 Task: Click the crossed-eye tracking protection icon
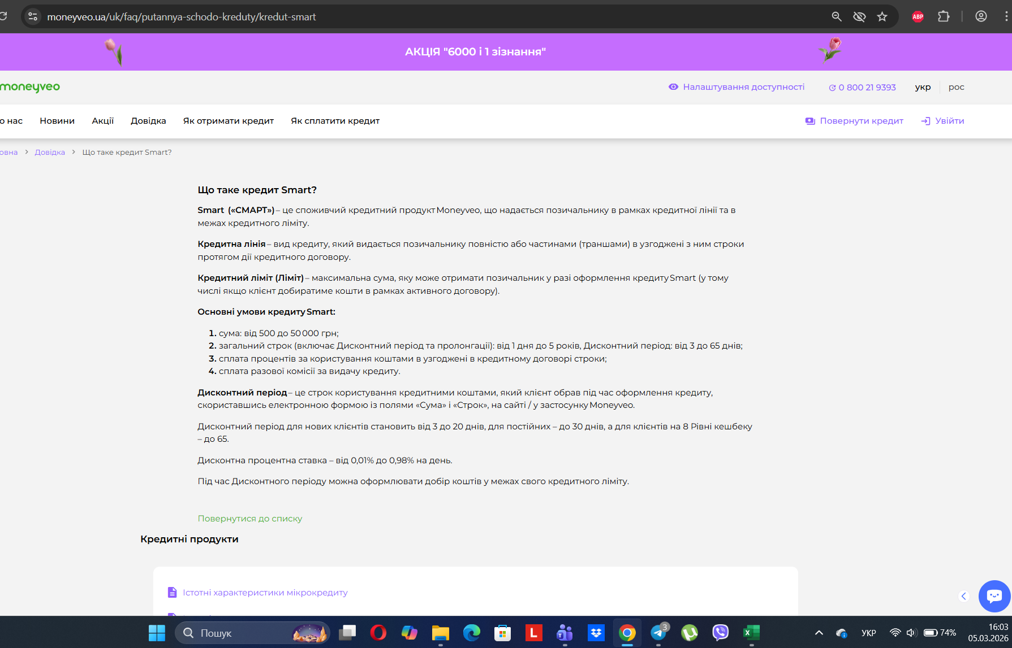click(859, 17)
